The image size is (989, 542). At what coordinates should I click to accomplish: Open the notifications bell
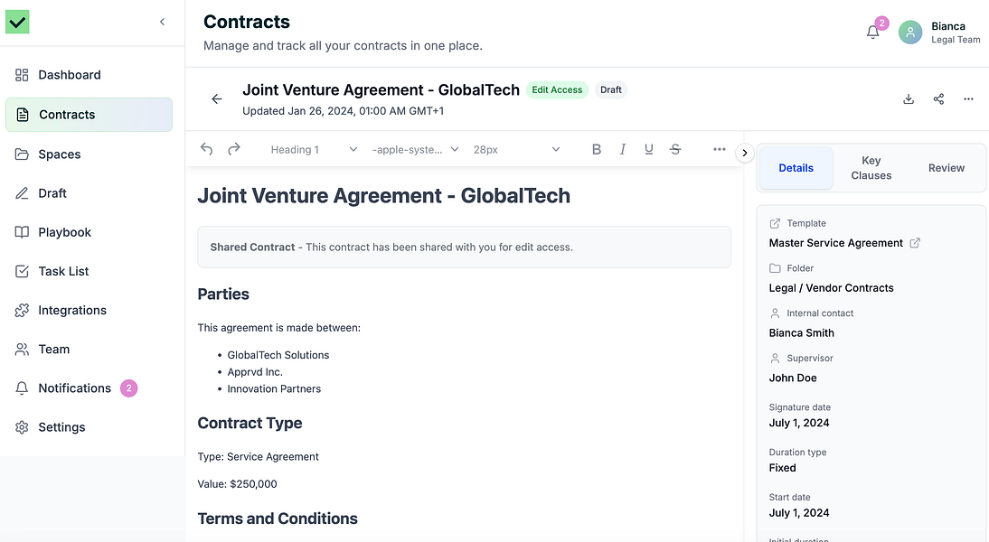[871, 30]
